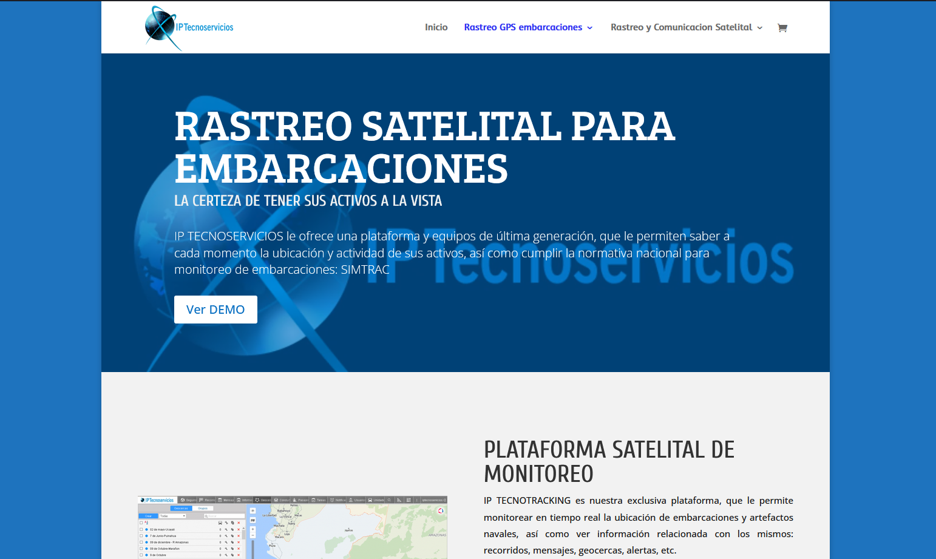Click the Inicio menu item

click(x=436, y=27)
